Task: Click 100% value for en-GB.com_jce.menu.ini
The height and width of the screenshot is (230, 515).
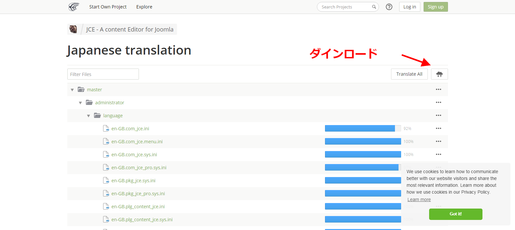Action: (409, 142)
